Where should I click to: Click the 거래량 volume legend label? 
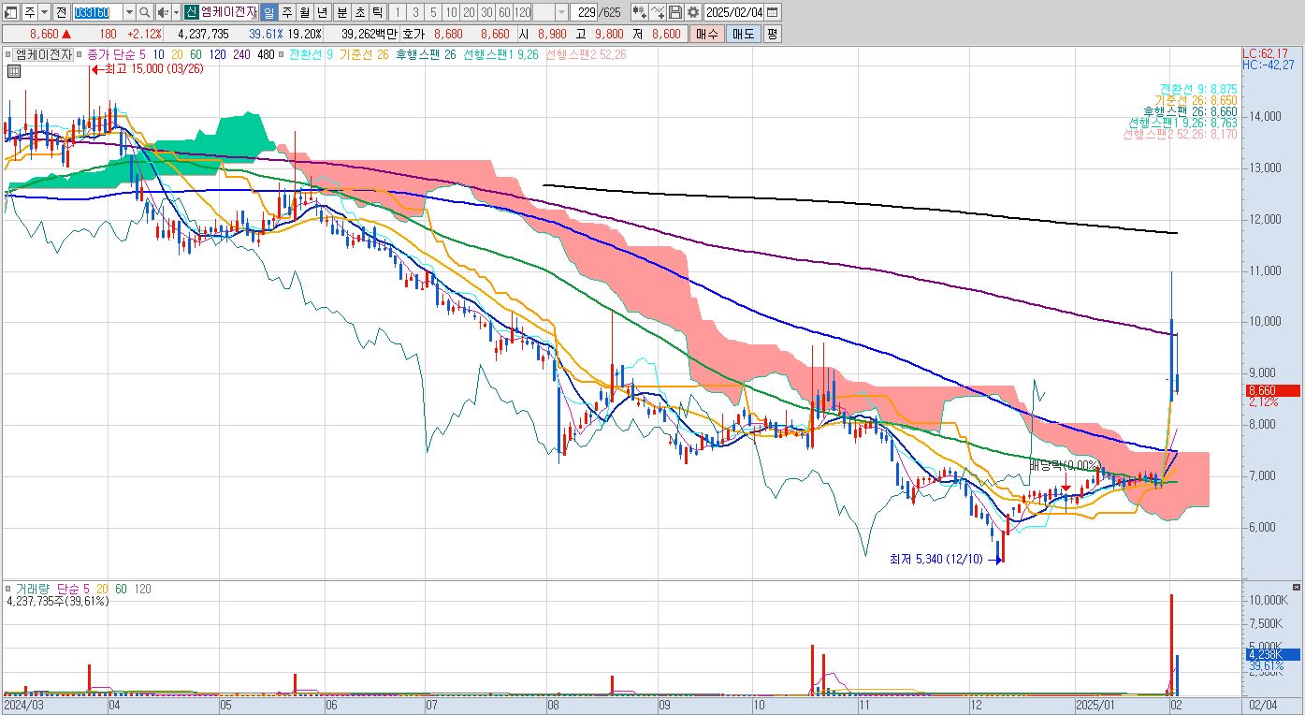tap(33, 589)
